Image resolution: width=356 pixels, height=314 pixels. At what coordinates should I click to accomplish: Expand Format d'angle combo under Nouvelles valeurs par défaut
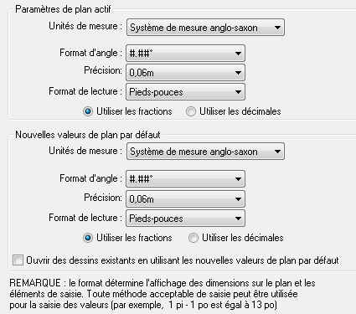tap(185, 178)
